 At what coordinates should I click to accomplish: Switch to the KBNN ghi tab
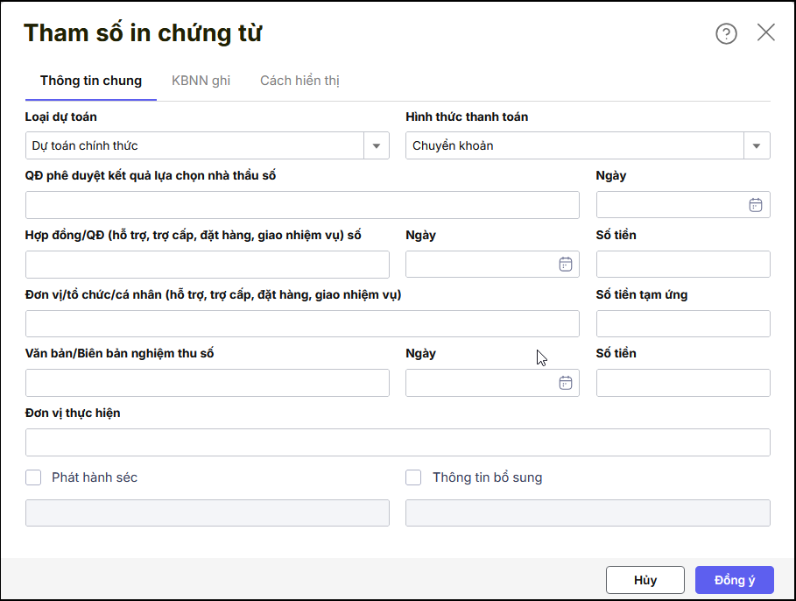(x=201, y=81)
